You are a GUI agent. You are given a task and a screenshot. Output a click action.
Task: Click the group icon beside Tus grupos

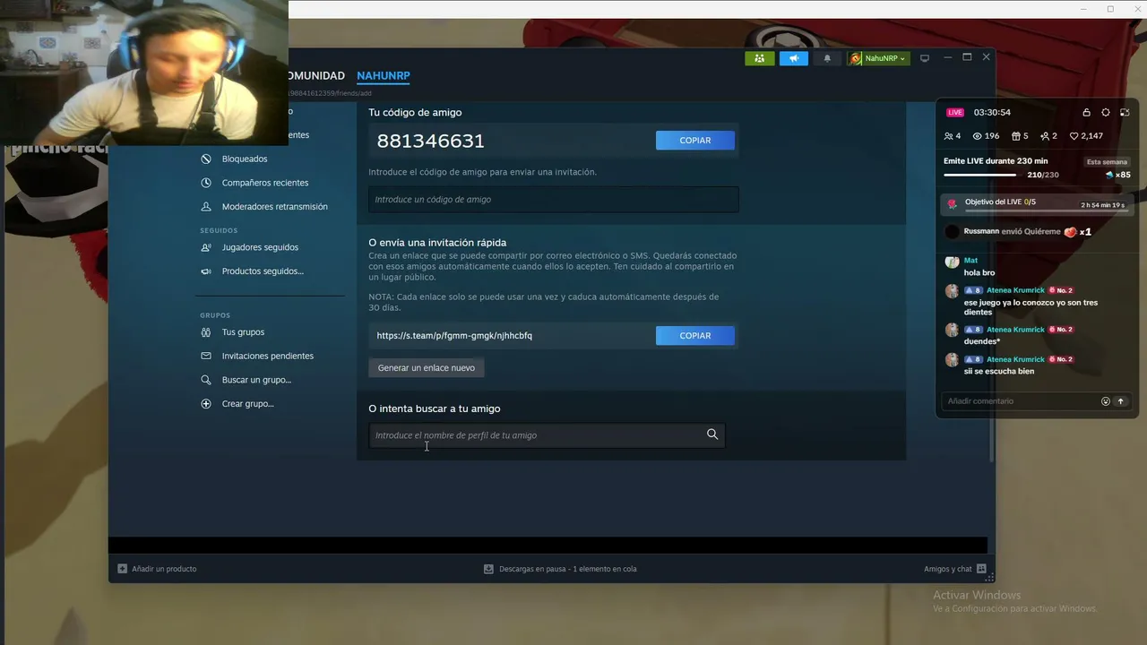click(x=206, y=332)
